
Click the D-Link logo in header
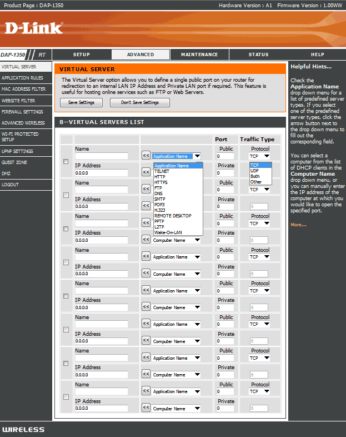pyautogui.click(x=34, y=27)
